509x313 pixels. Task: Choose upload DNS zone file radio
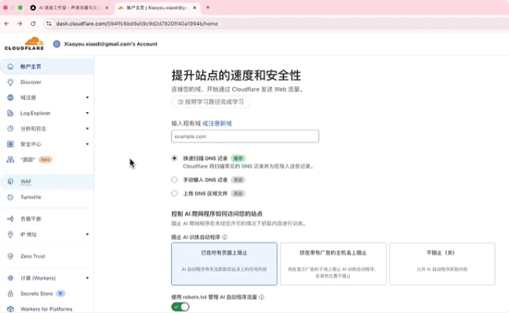point(174,193)
